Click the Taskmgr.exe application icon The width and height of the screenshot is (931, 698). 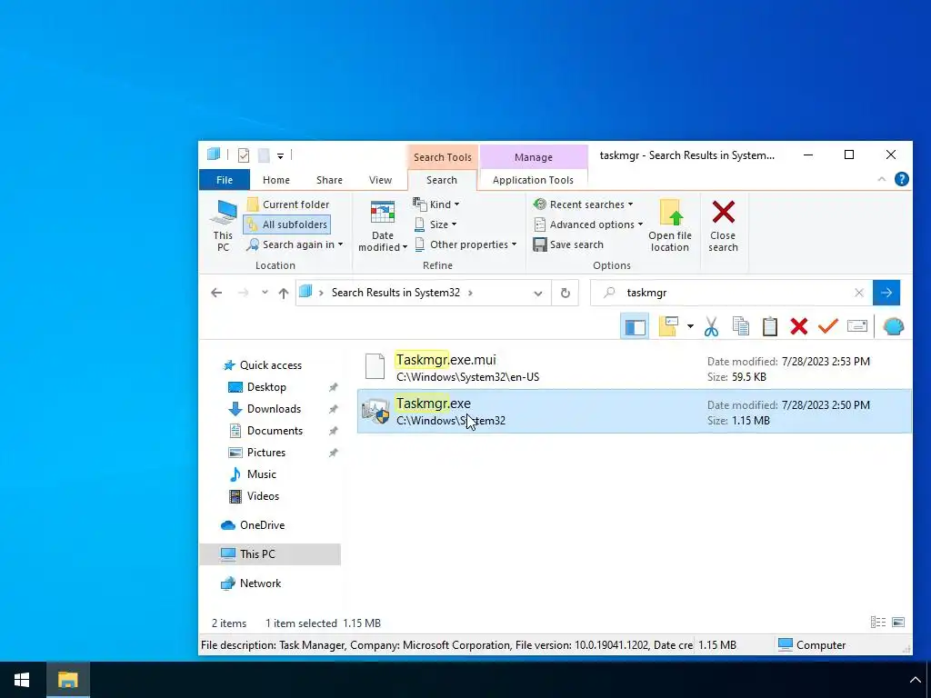point(375,412)
